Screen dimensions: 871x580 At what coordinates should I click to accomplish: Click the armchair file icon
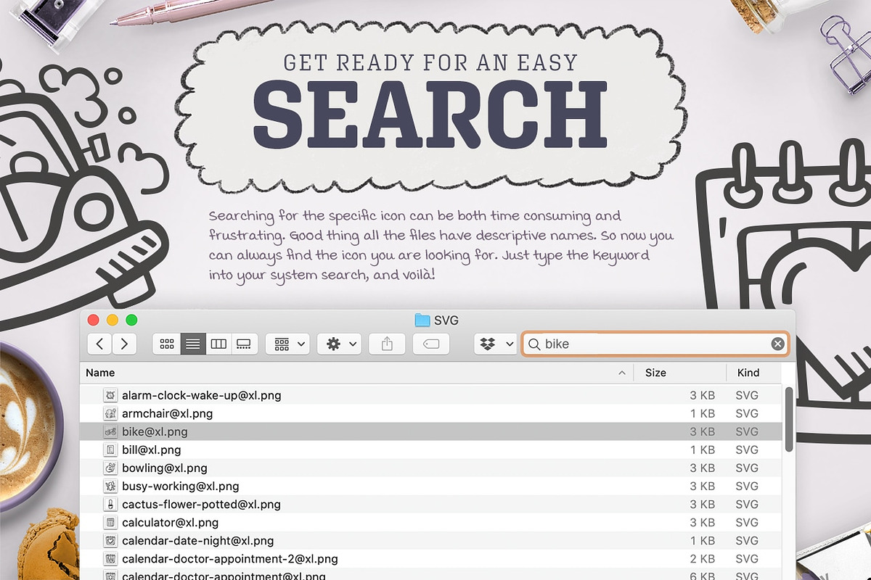click(x=110, y=413)
